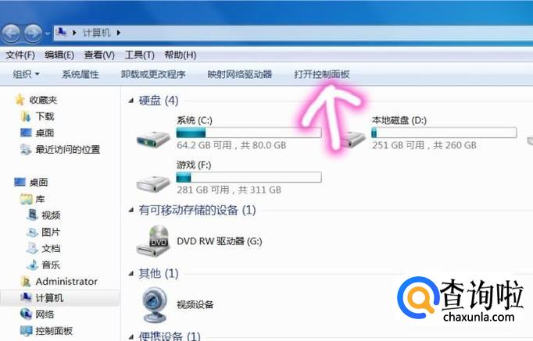The image size is (533, 341).
Task: Click the Forward navigation arrow button
Action: pyautogui.click(x=34, y=34)
